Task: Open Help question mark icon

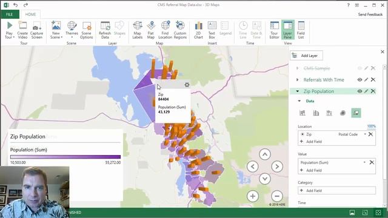Action: click(x=348, y=5)
